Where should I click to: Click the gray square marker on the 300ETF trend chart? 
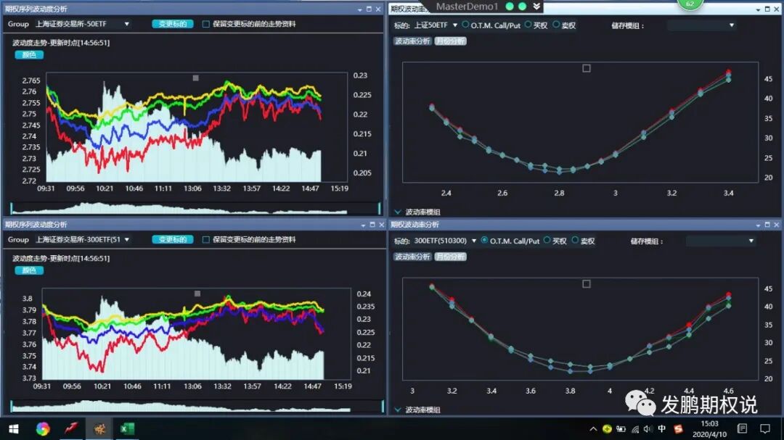pos(197,294)
